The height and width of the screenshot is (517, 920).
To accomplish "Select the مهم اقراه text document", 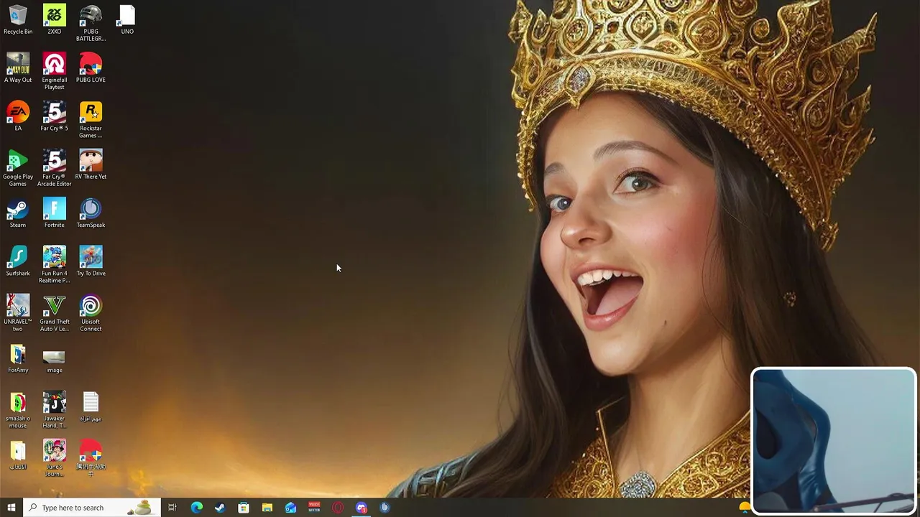I will point(91,406).
